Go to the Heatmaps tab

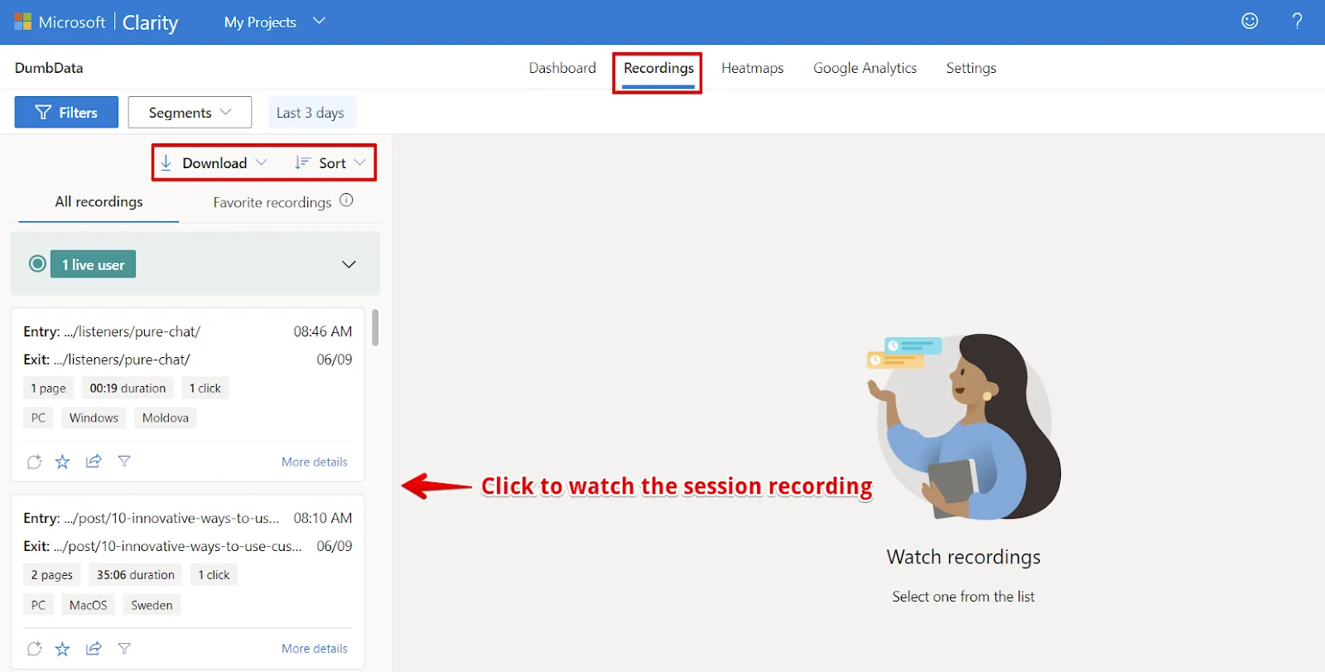pyautogui.click(x=752, y=68)
